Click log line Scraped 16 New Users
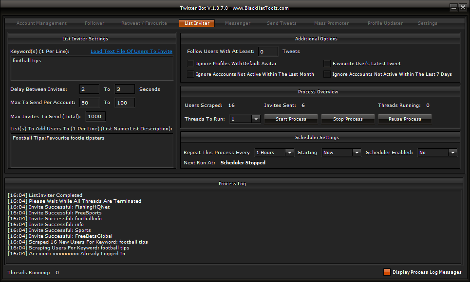The image size is (470, 282). [x=77, y=242]
